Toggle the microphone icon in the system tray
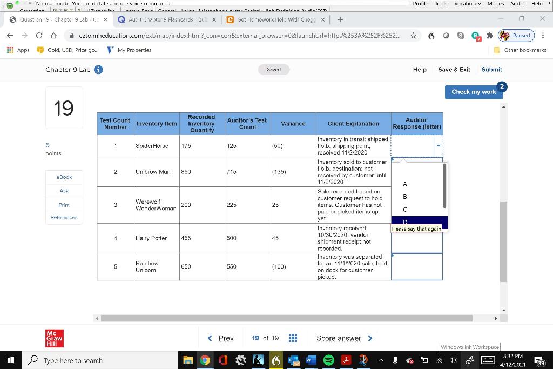The height and width of the screenshot is (369, 553). [395, 360]
